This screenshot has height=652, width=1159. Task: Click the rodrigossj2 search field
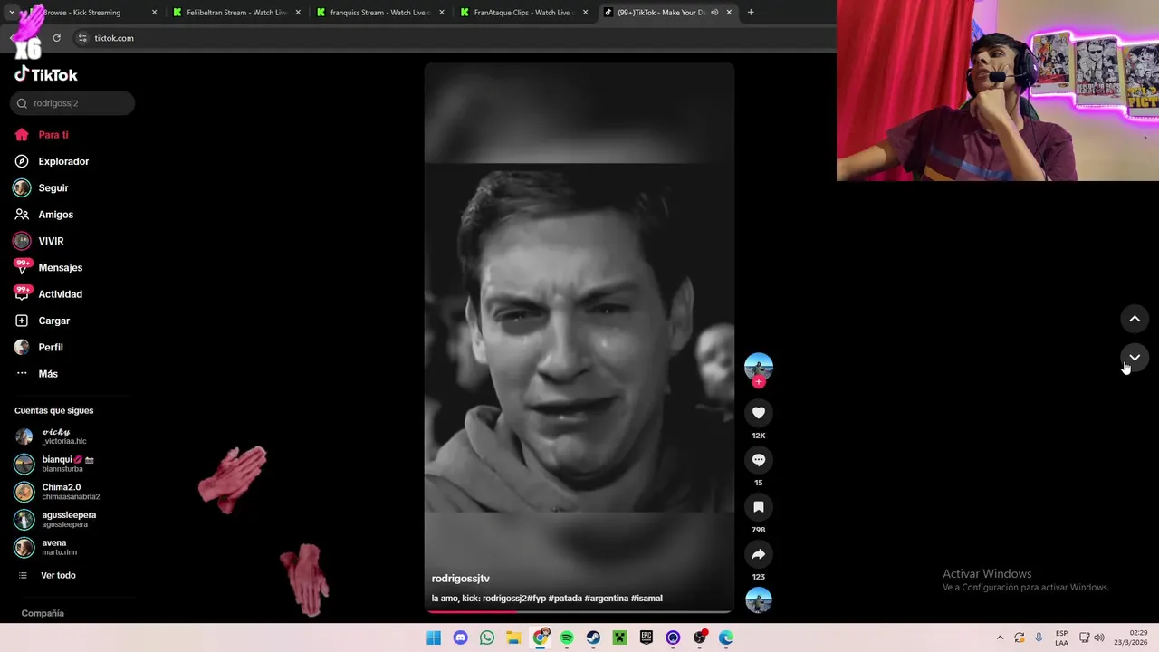tap(72, 103)
